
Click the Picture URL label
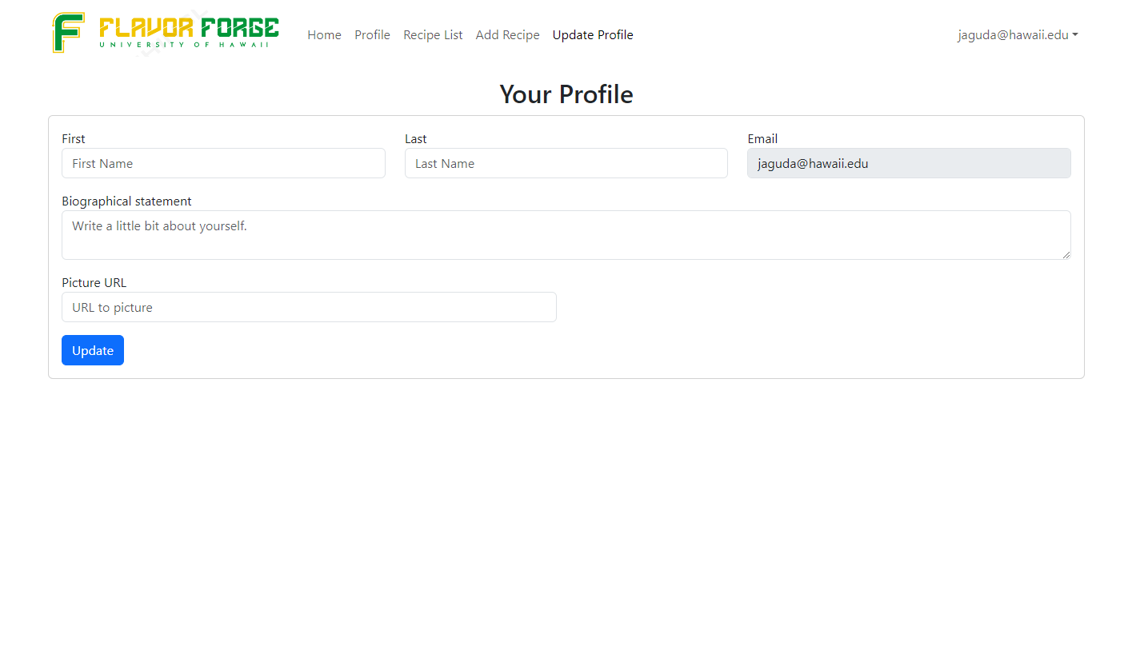[94, 283]
